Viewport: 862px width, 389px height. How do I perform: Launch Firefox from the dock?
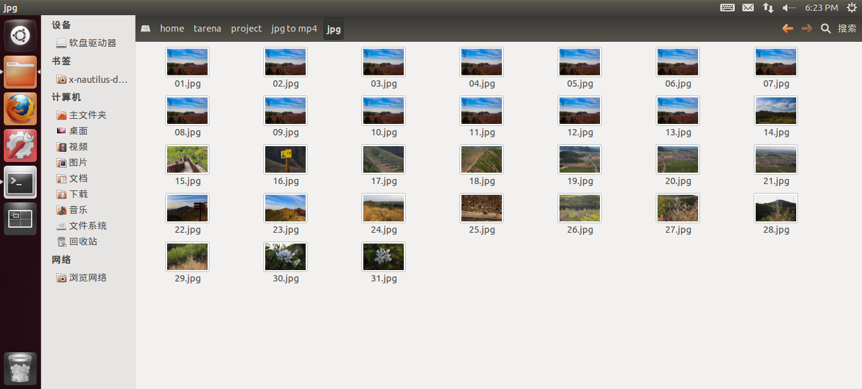[x=20, y=109]
